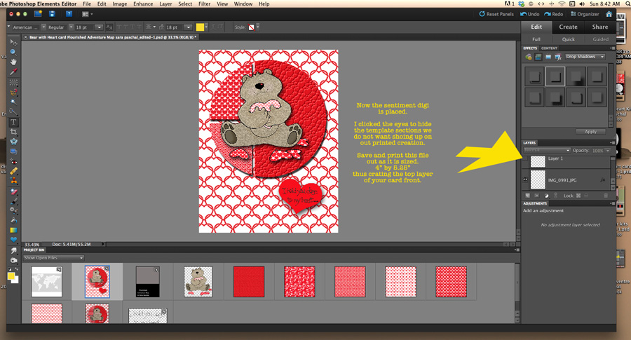Open the font style Regular dropdown
631x340 pixels.
click(x=71, y=27)
